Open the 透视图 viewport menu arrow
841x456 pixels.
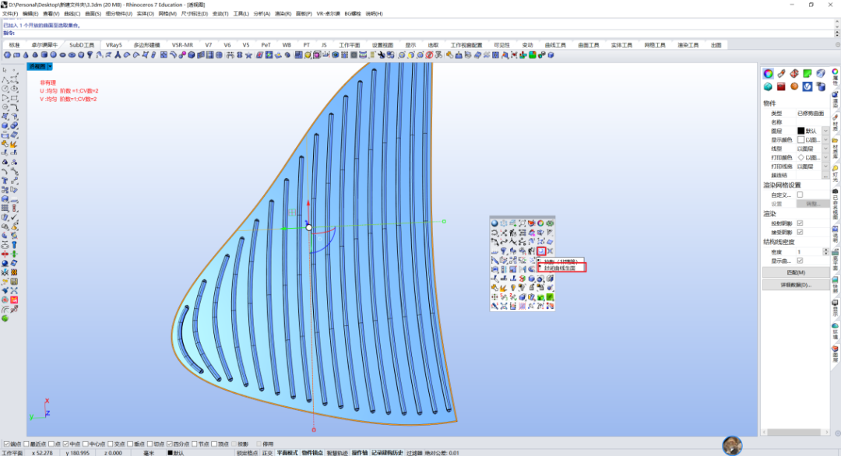click(x=50, y=66)
